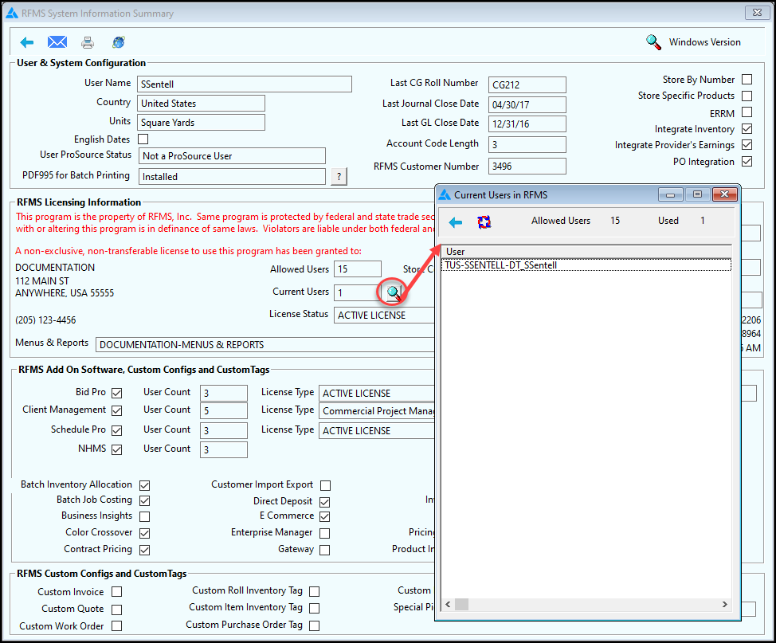This screenshot has height=643, width=776.
Task: Click the Current Users magnifier lookup icon
Action: click(394, 292)
